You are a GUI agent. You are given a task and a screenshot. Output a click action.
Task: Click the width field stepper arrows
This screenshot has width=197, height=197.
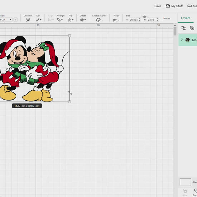point(139,20)
